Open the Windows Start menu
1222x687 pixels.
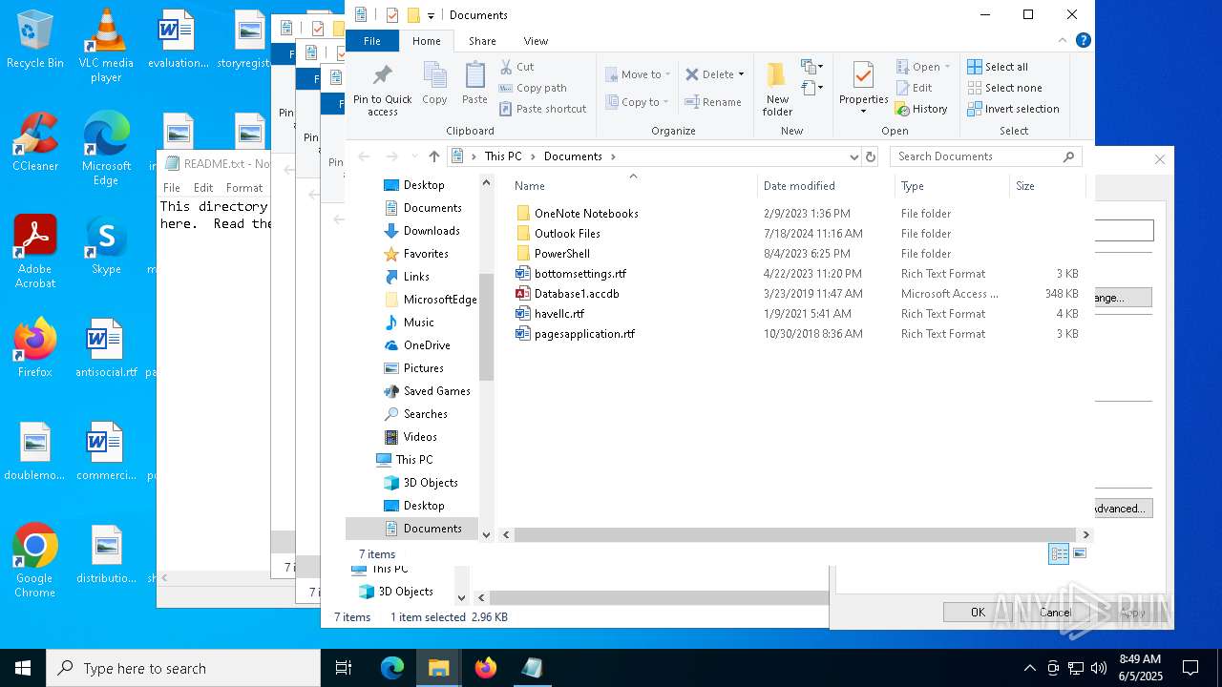(x=23, y=668)
